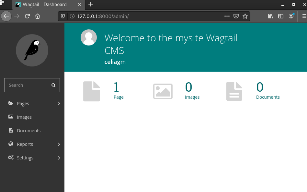Click the celiagm username link

pos(115,62)
